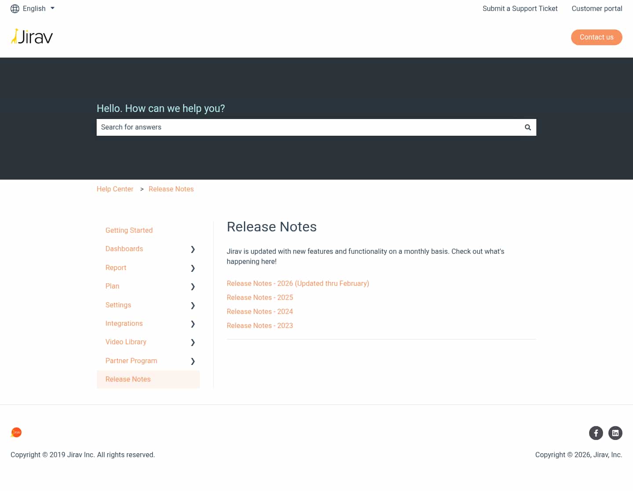
Task: Click the Contact us button
Action: [x=597, y=37]
